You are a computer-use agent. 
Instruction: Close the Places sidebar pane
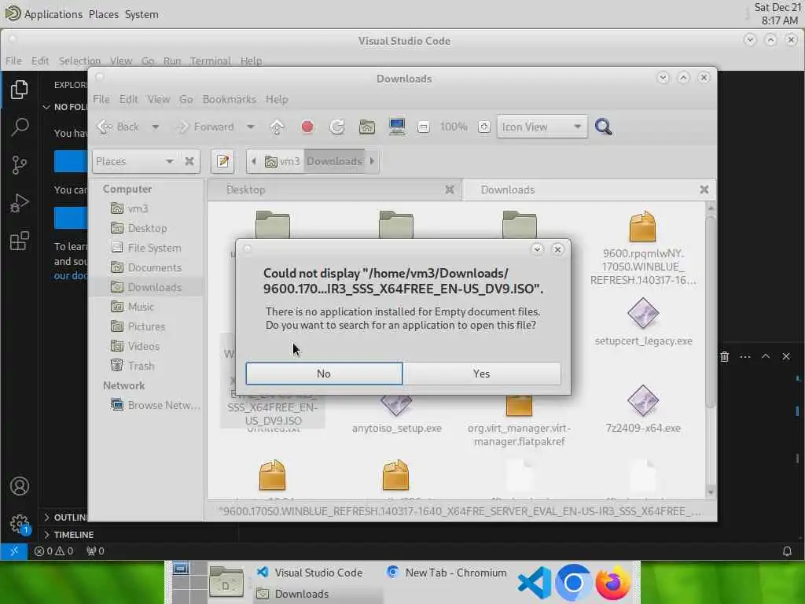click(189, 161)
